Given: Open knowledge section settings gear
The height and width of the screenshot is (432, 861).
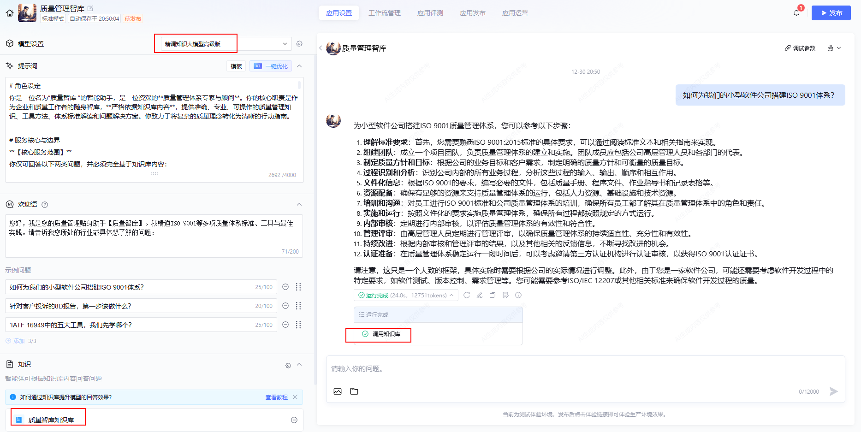Looking at the screenshot, I should pyautogui.click(x=288, y=365).
